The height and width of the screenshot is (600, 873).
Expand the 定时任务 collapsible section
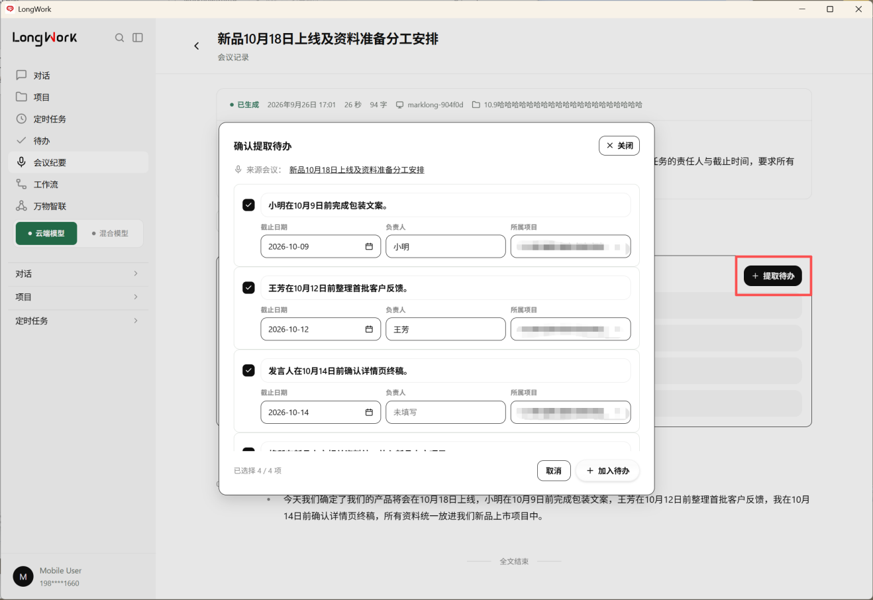coord(78,321)
